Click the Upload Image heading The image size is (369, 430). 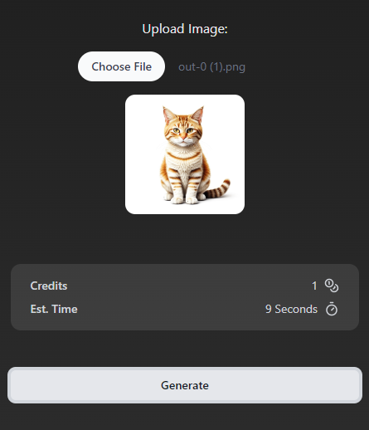pyautogui.click(x=185, y=29)
